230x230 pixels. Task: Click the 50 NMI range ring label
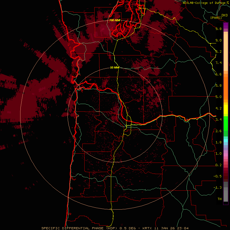coord(115,67)
